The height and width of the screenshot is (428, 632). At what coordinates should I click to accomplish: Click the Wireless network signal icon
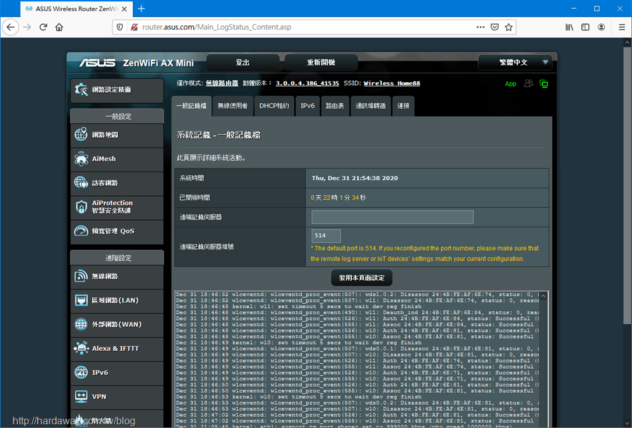coord(81,276)
